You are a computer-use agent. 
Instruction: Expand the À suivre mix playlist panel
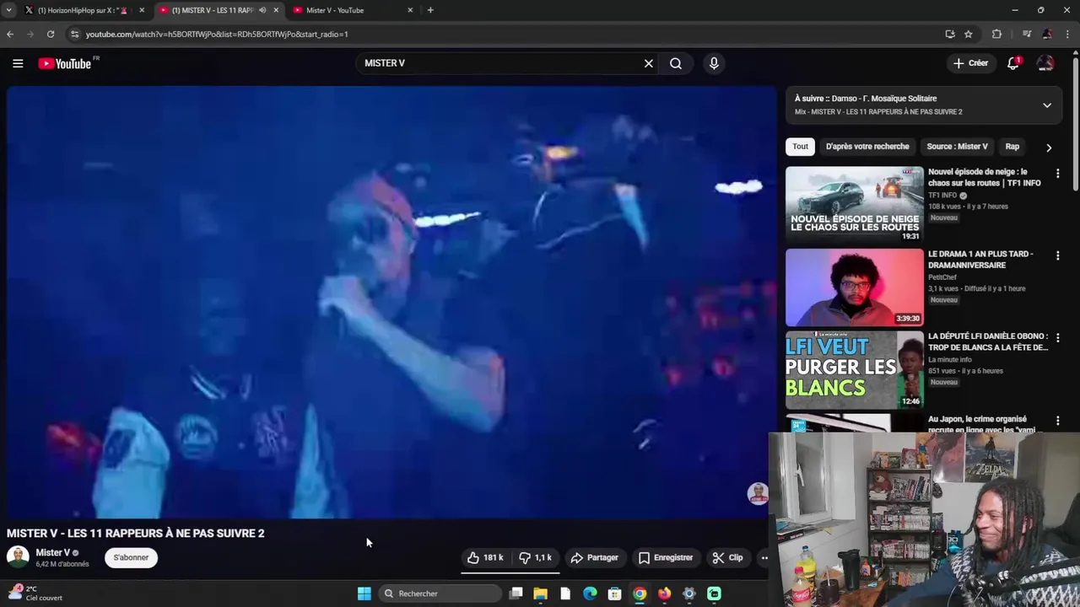pyautogui.click(x=1047, y=105)
